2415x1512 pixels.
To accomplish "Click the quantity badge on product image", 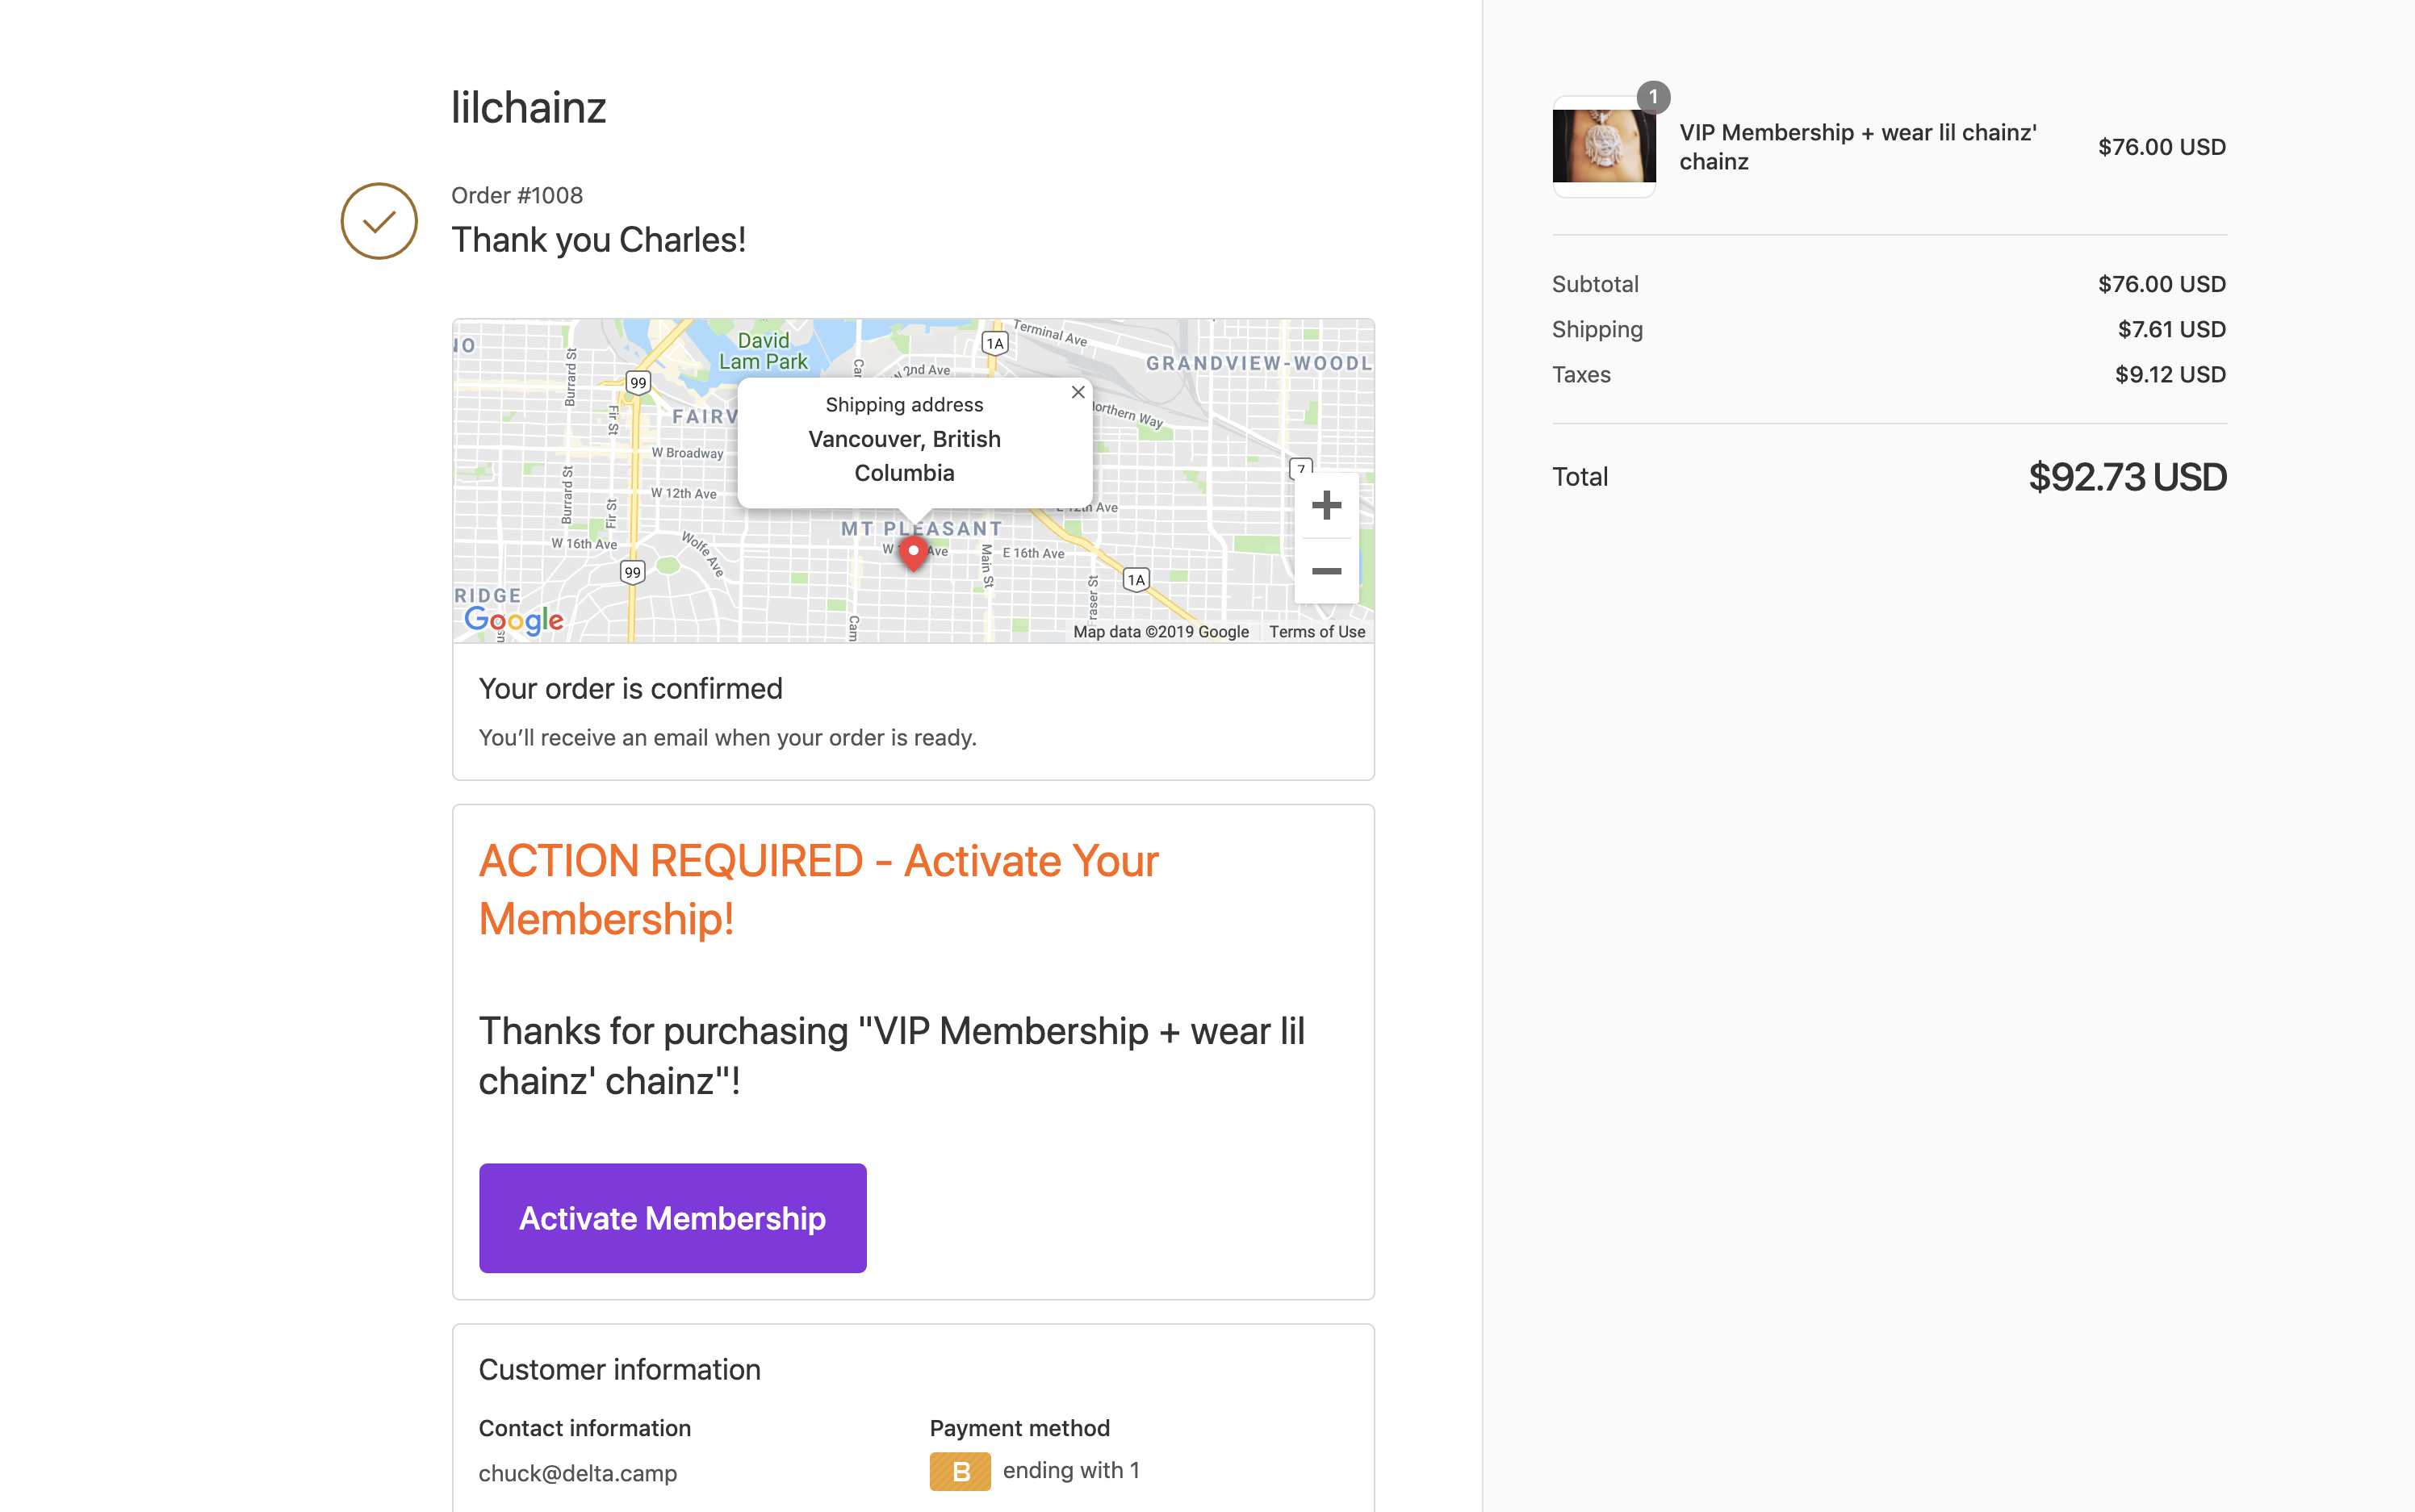I will click(1653, 97).
